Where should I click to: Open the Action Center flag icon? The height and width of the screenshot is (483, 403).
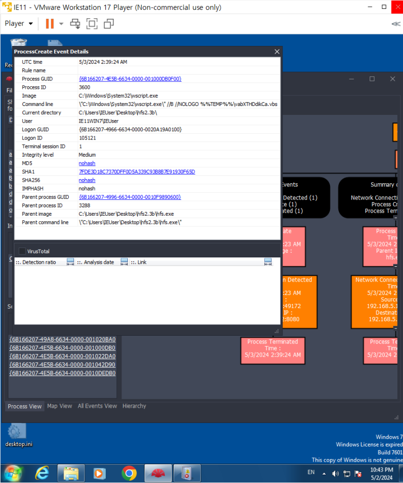click(x=358, y=474)
